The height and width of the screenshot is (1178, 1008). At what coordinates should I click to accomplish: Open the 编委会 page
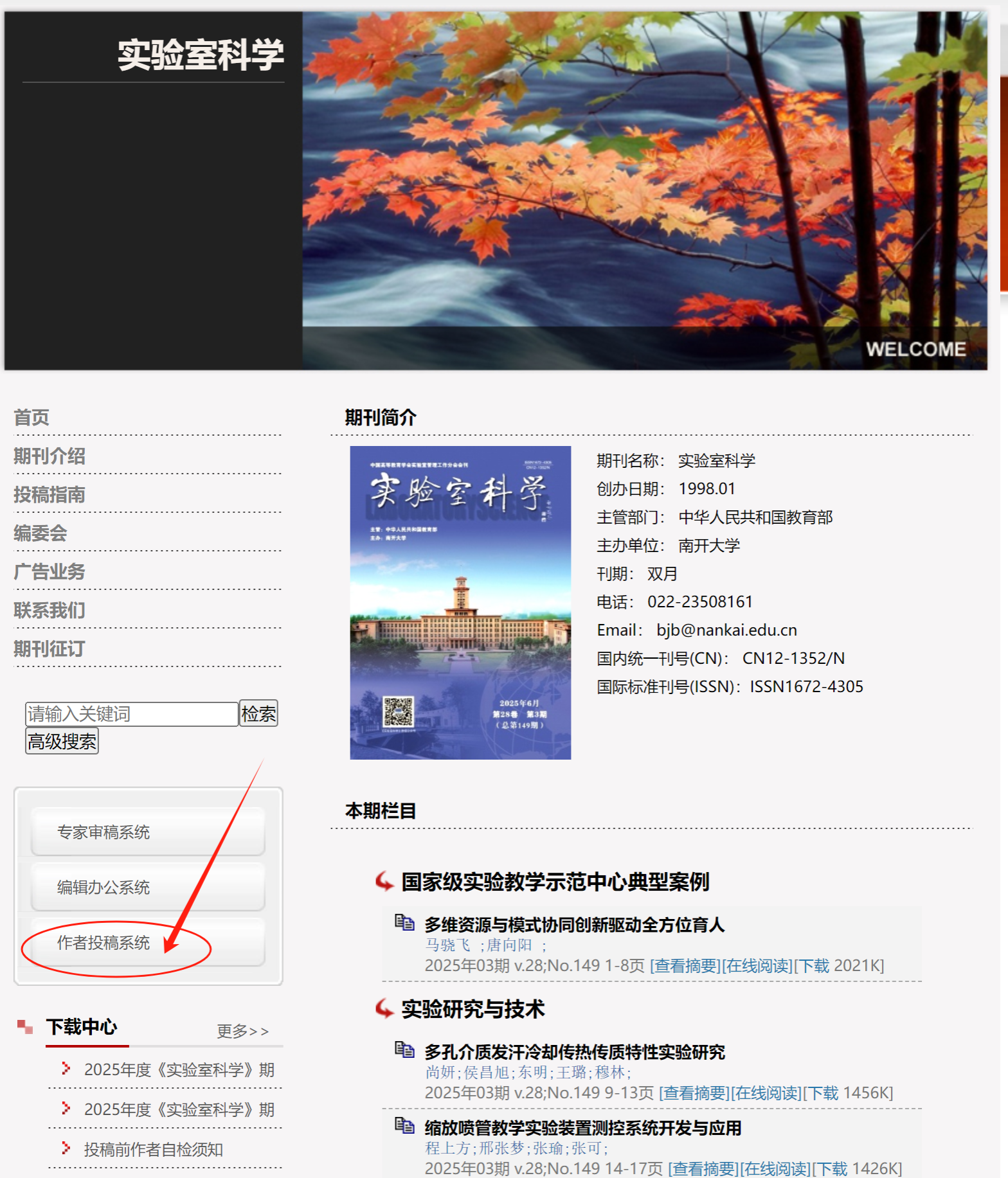[x=40, y=533]
